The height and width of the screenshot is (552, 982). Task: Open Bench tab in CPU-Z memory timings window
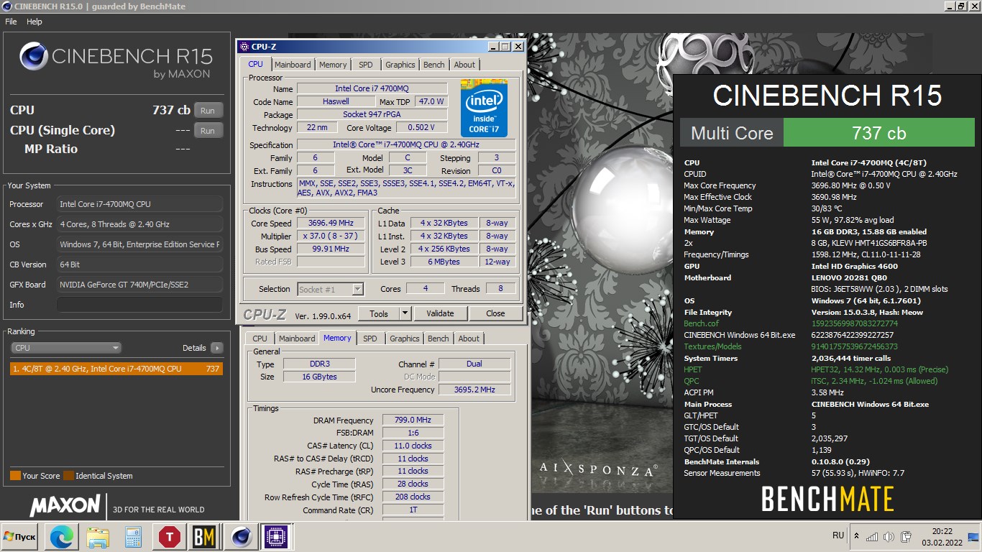click(439, 339)
